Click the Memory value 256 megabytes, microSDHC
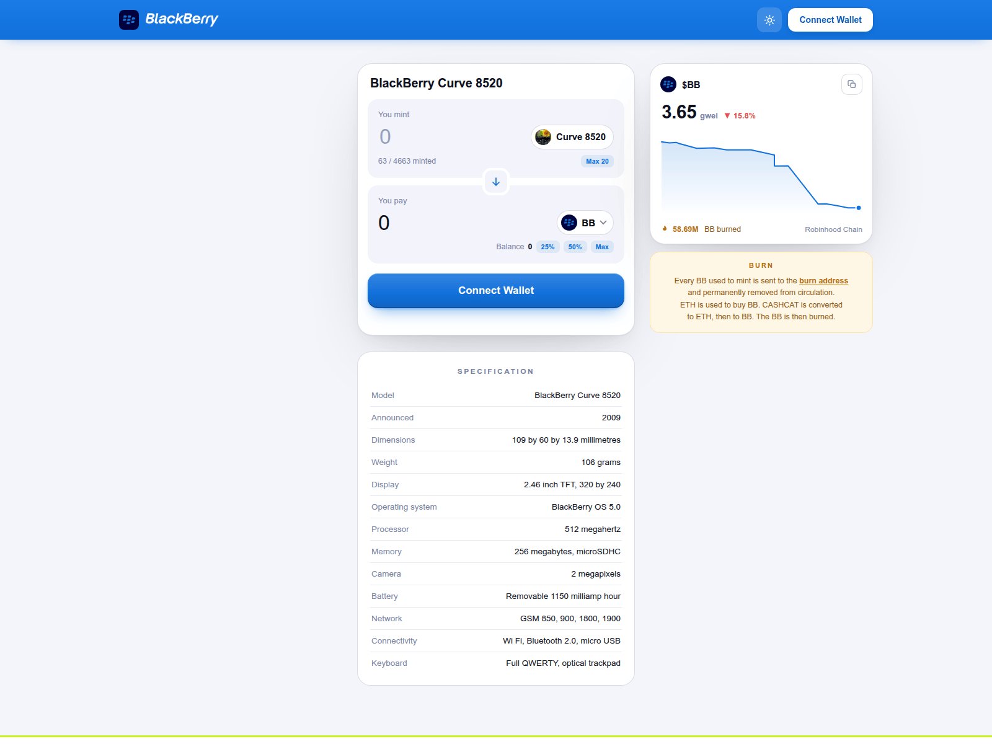Screen dimensions: 992x744 pos(567,552)
